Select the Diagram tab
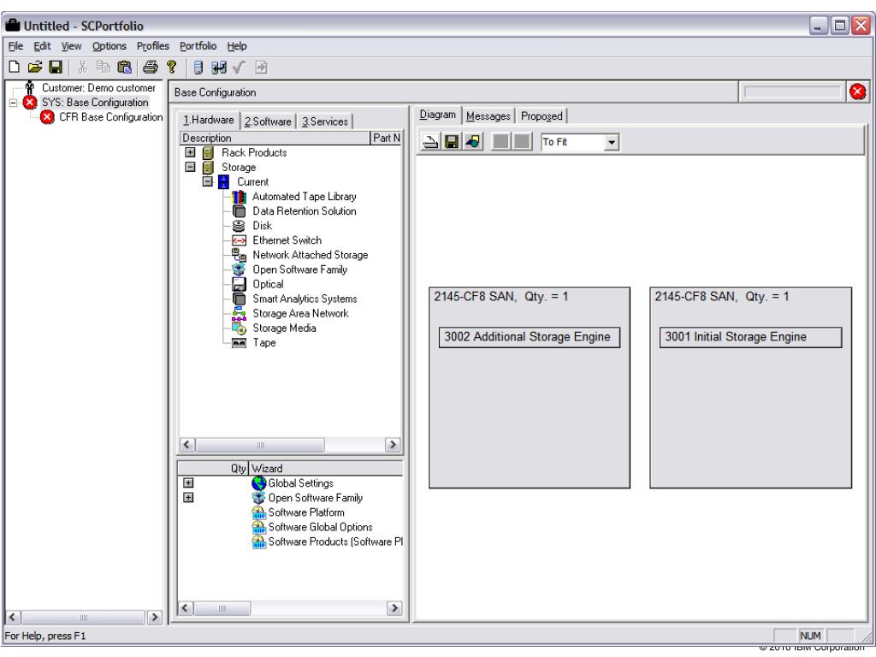Viewport: 876px width, 657px height. [x=437, y=114]
